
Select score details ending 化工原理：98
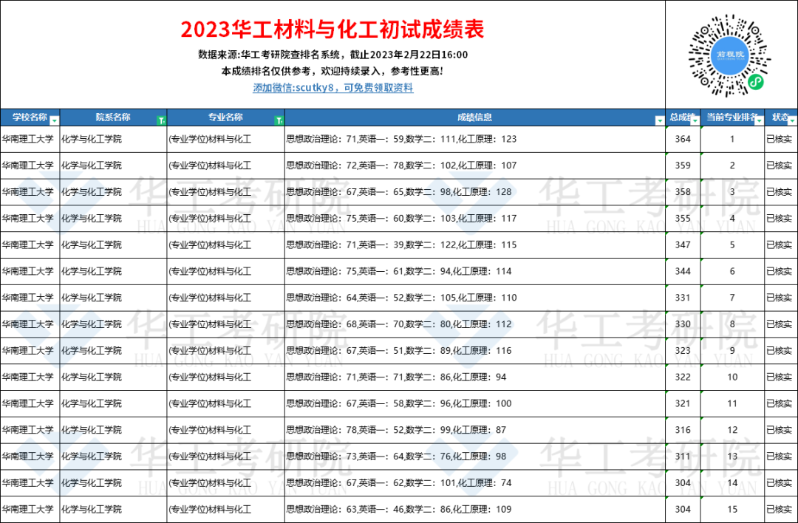475,457
